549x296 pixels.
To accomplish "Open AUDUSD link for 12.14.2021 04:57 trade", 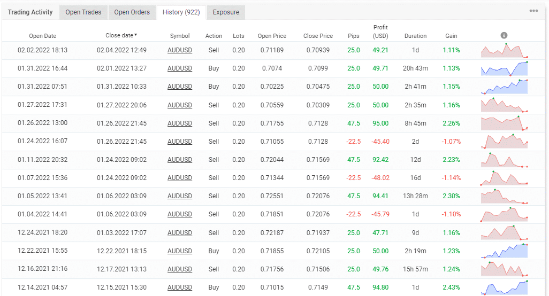I will (x=180, y=287).
